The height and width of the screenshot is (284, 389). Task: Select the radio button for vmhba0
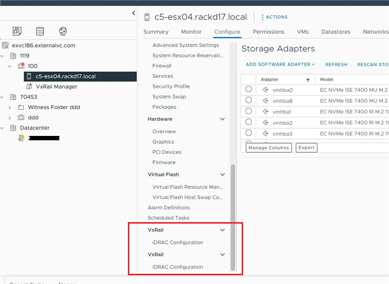click(x=248, y=90)
